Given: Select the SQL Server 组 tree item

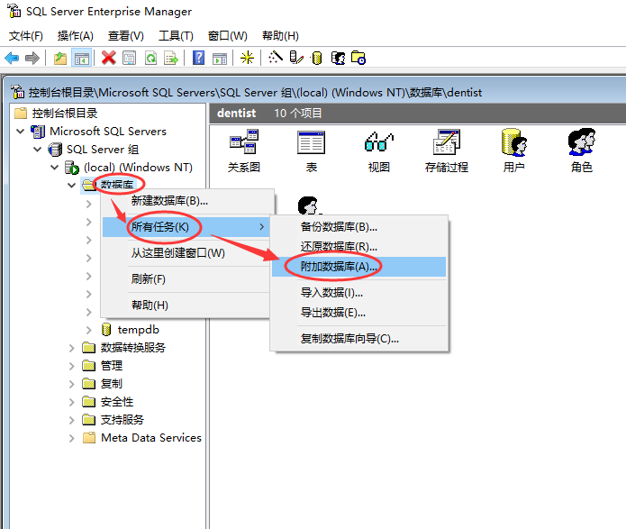Looking at the screenshot, I should tap(103, 150).
